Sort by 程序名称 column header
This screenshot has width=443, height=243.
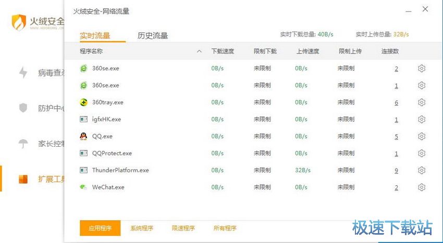click(x=91, y=52)
